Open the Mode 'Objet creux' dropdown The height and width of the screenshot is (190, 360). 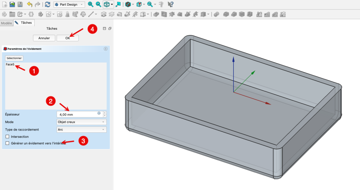point(82,122)
